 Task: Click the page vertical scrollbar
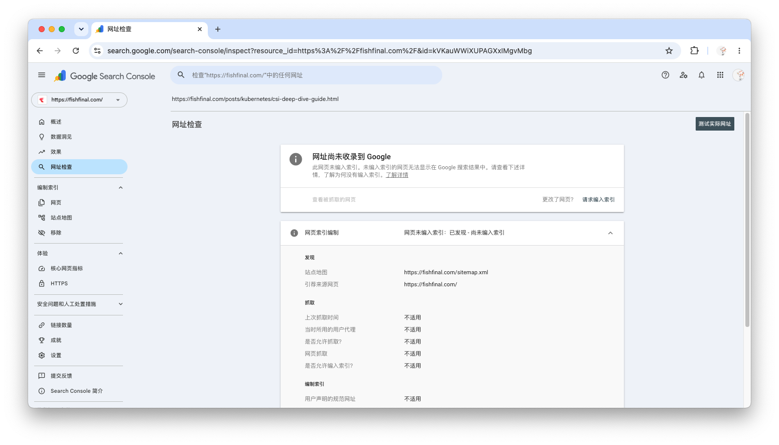click(x=747, y=220)
